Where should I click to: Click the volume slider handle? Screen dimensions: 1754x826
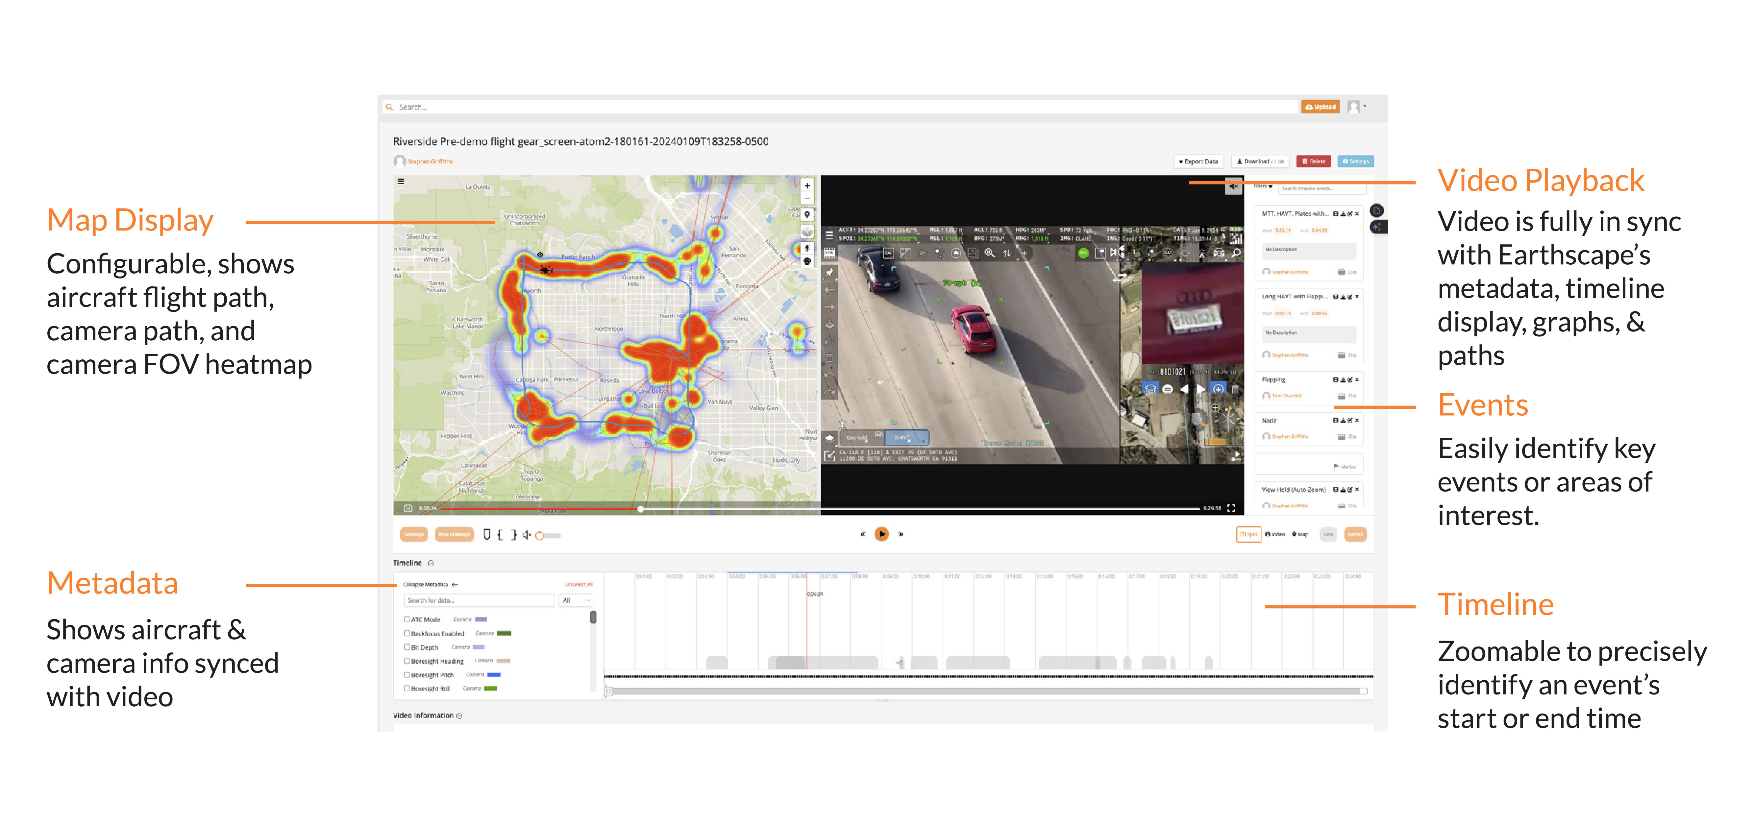539,536
